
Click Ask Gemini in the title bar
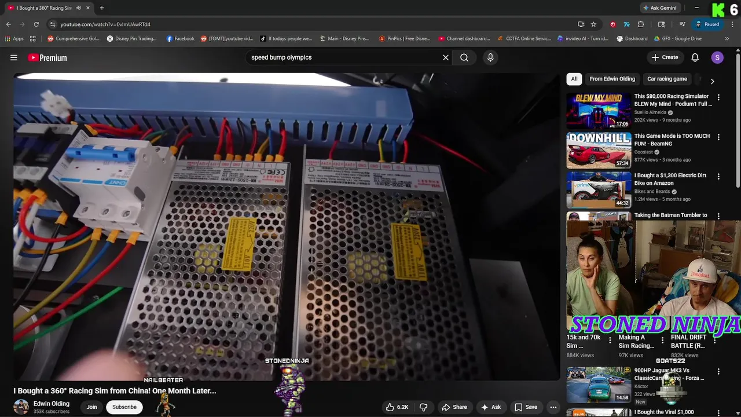[x=659, y=8]
